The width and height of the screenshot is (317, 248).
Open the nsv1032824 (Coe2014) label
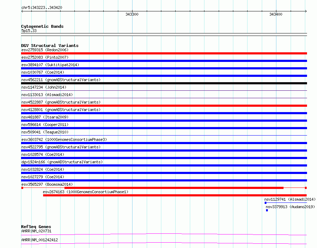coord(43,169)
